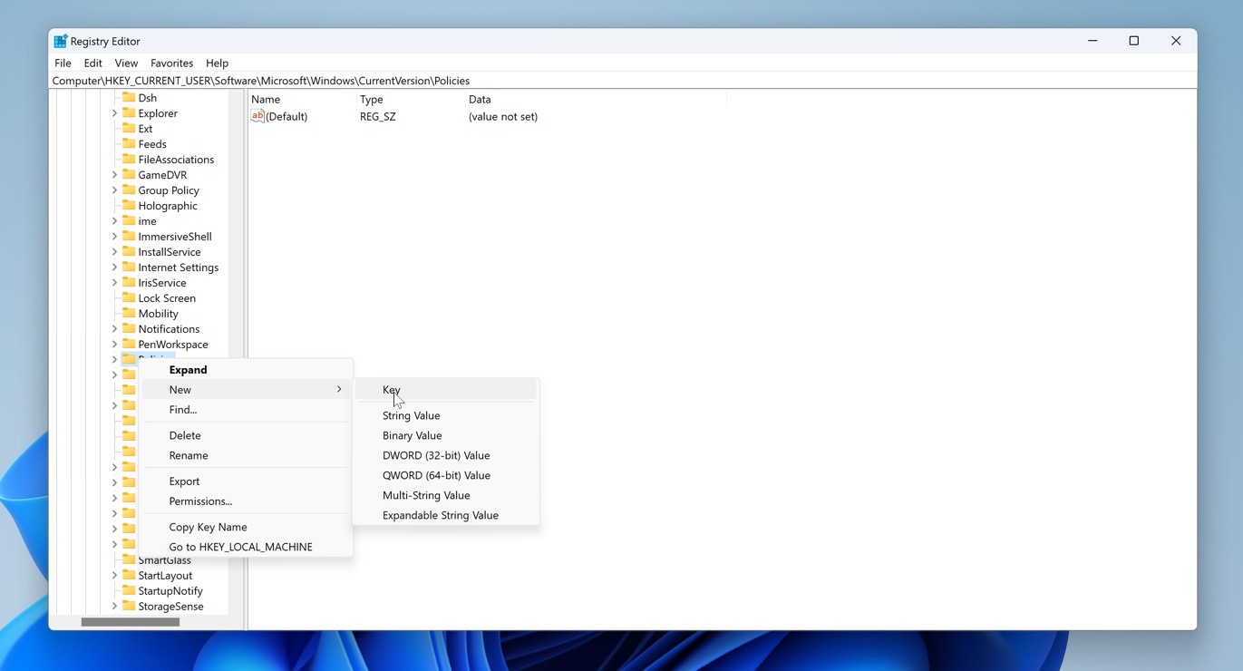Expand the Group Policy key
Image resolution: width=1243 pixels, height=671 pixels.
114,190
